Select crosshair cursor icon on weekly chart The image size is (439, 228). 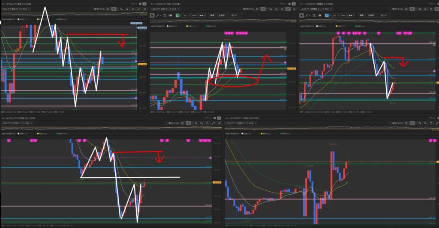pyautogui.click(x=114, y=9)
